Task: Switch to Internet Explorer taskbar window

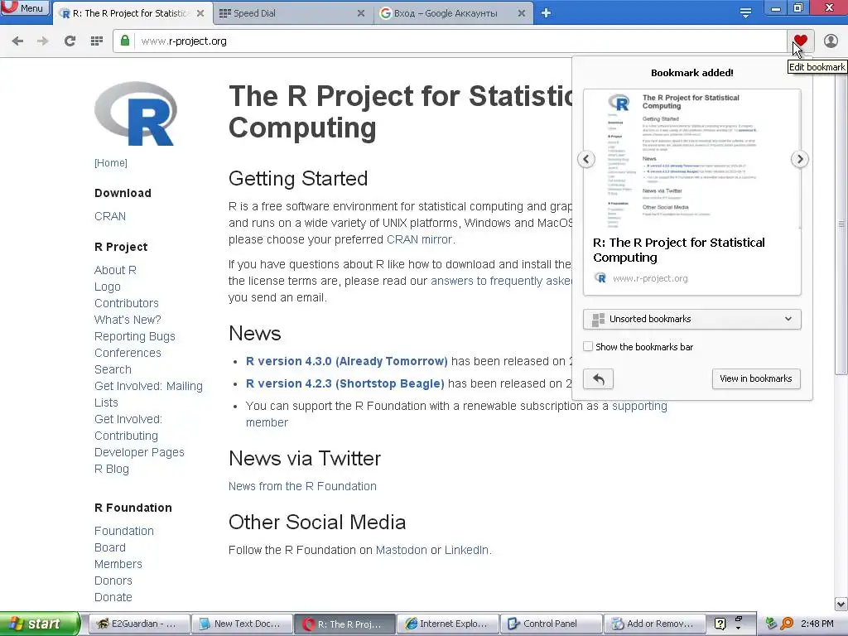Action: pos(448,624)
